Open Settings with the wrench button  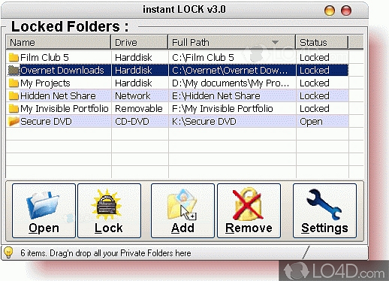click(x=324, y=210)
